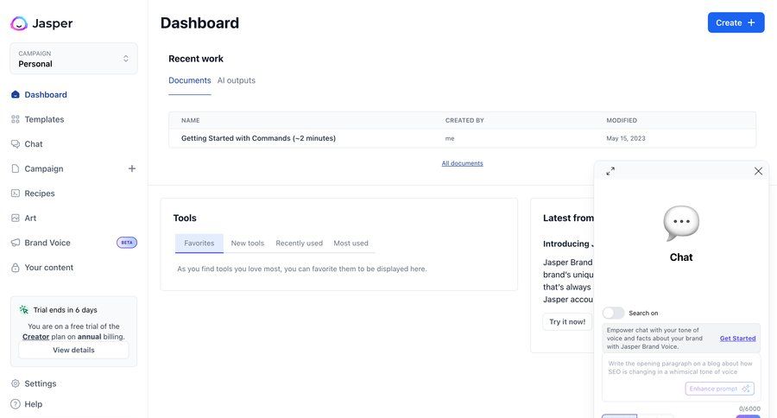Click the Settings gear icon
The width and height of the screenshot is (777, 418).
coord(16,383)
